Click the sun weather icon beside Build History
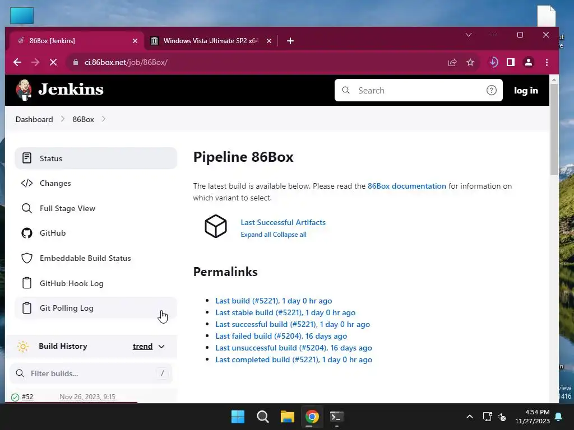The width and height of the screenshot is (574, 430). coord(22,346)
